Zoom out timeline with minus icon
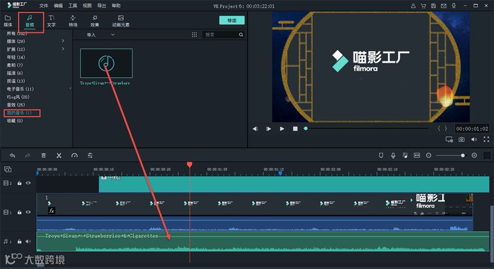 [x=428, y=155]
